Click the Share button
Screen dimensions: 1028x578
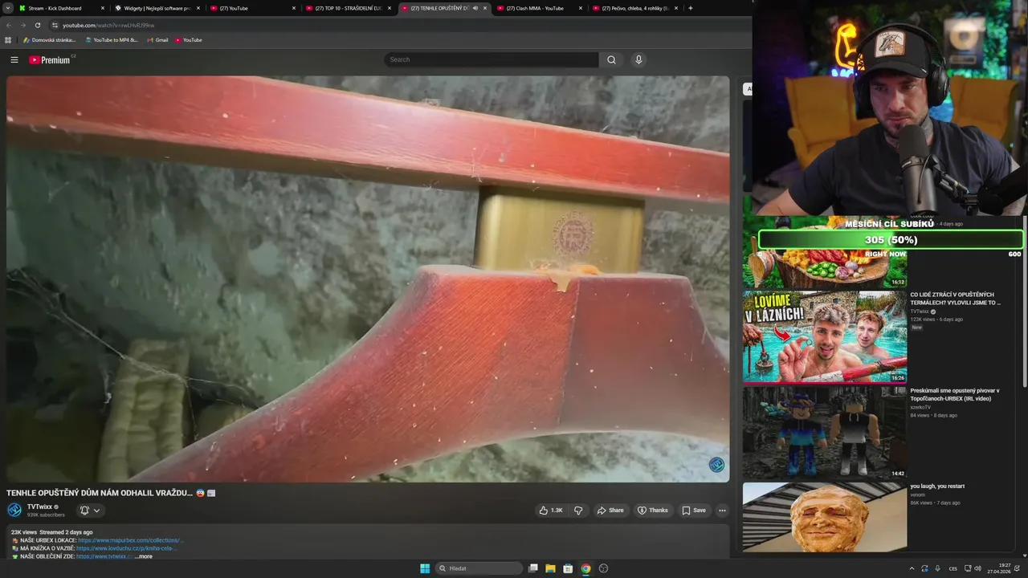click(610, 511)
